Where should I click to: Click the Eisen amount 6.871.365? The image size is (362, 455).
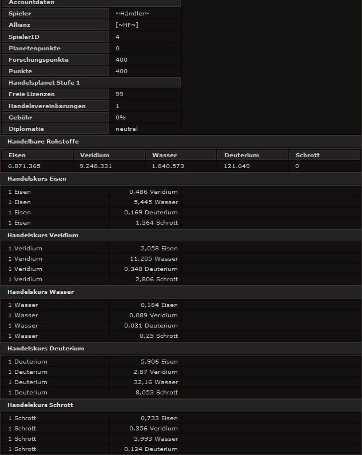24,166
